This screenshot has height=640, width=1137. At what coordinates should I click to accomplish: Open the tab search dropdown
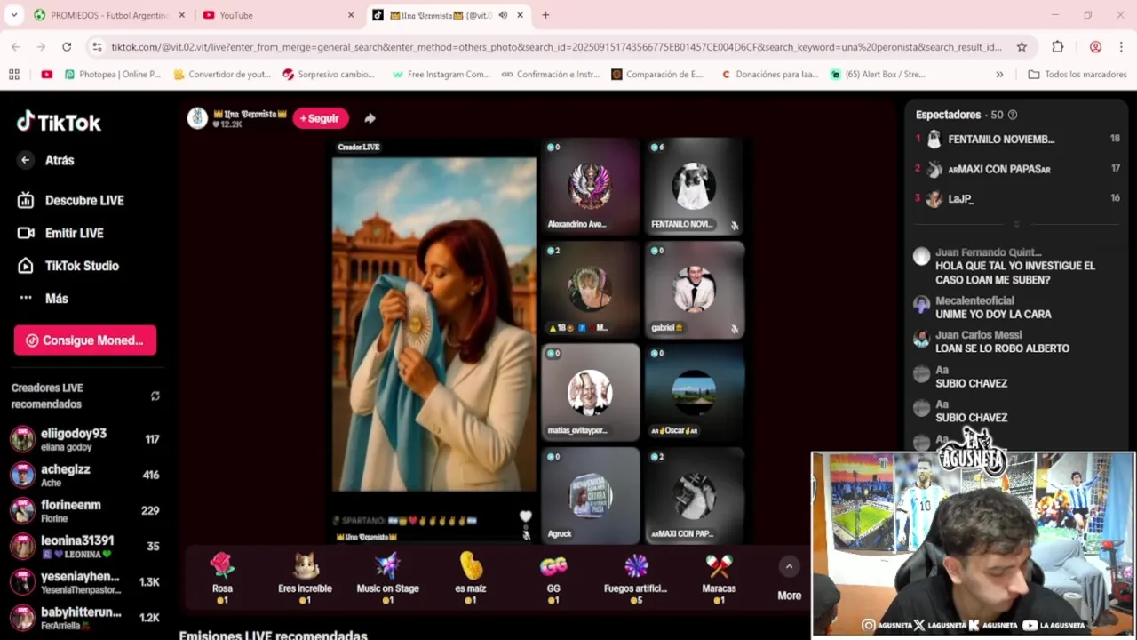pos(13,15)
